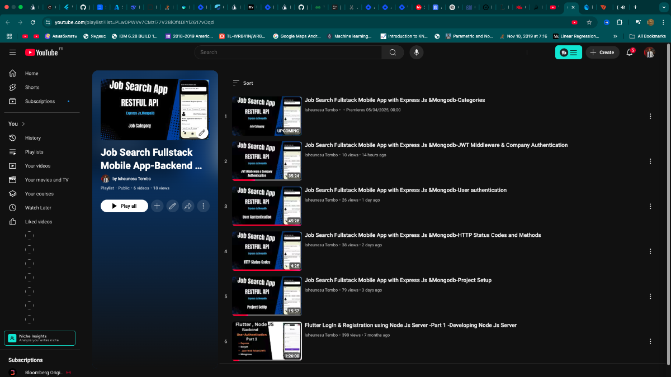Open the Sort dropdown above the videos
The height and width of the screenshot is (377, 671).
coord(243,83)
